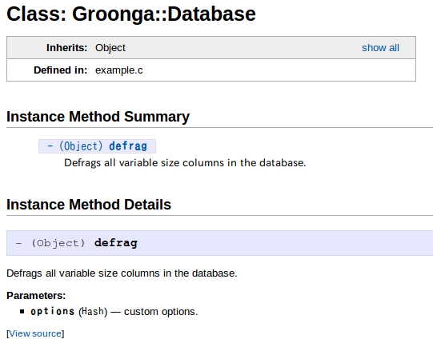
Task: Click the "Defined in:" label
Action: [x=61, y=70]
